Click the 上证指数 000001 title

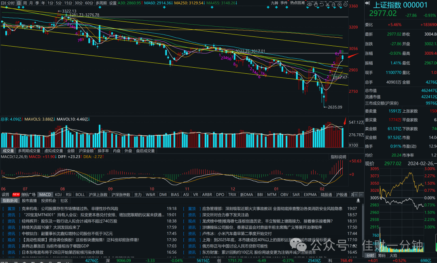pyautogui.click(x=400, y=5)
